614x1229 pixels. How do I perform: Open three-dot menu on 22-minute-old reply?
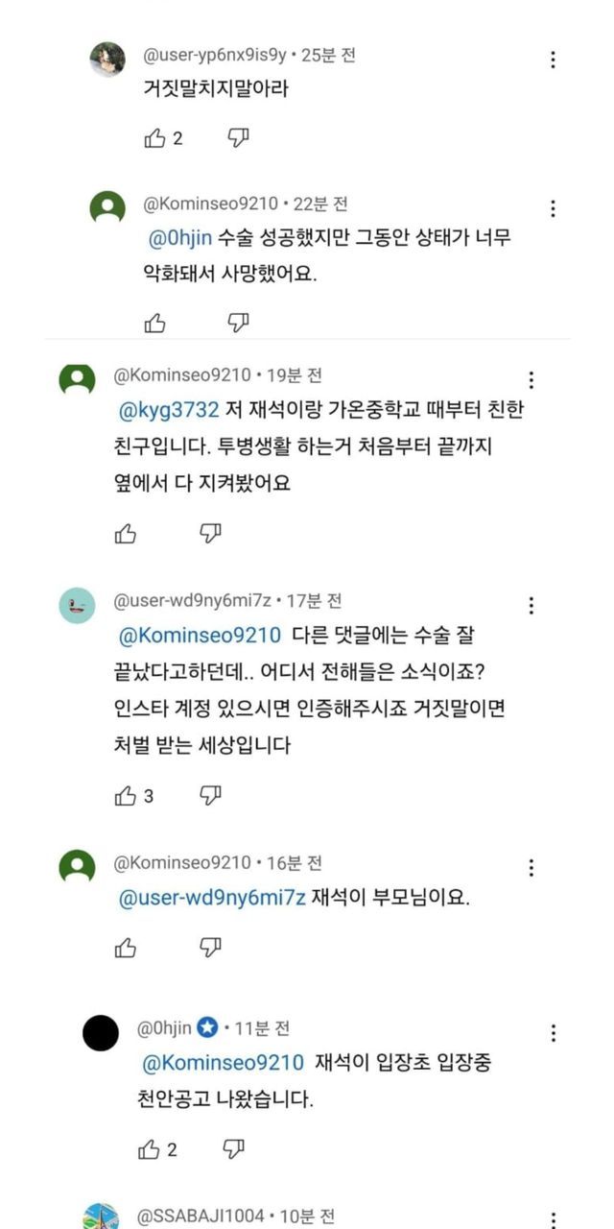pyautogui.click(x=553, y=208)
